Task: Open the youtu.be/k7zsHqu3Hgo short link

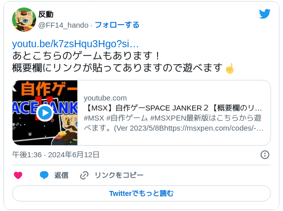Action: click(75, 44)
